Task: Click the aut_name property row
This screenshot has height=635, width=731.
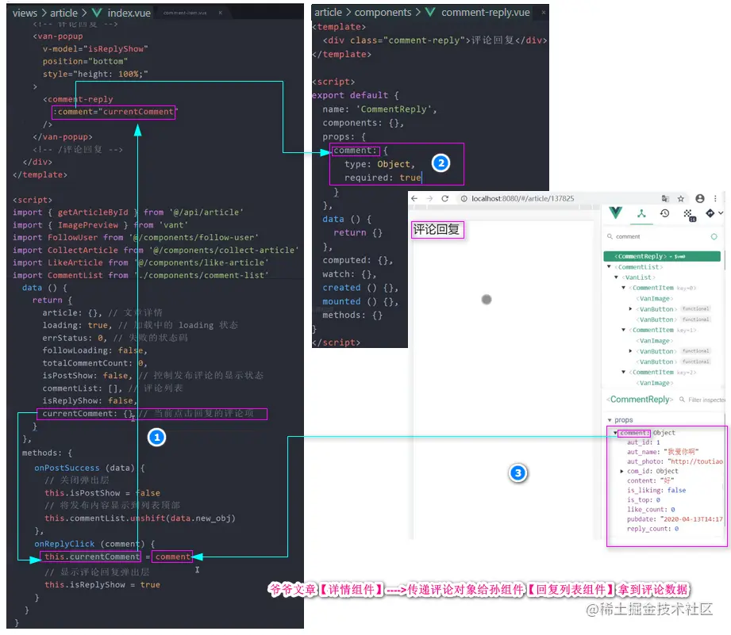Action: (x=663, y=452)
